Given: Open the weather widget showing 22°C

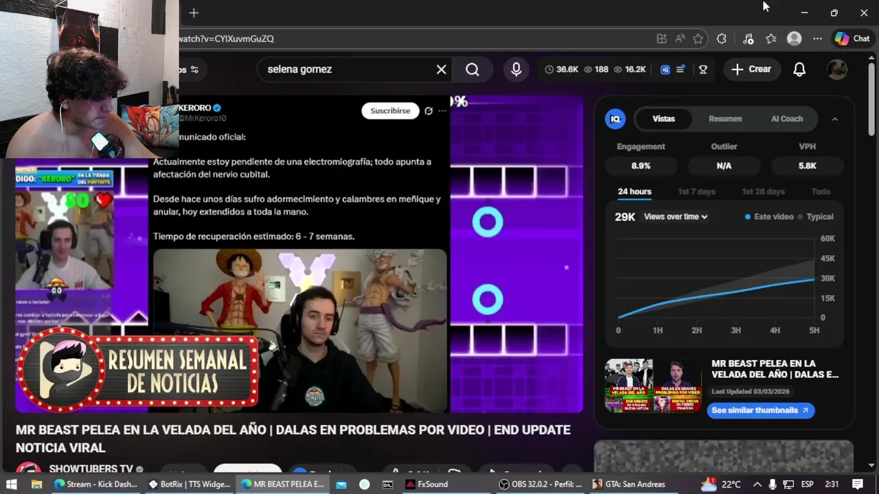Looking at the screenshot, I should (720, 484).
